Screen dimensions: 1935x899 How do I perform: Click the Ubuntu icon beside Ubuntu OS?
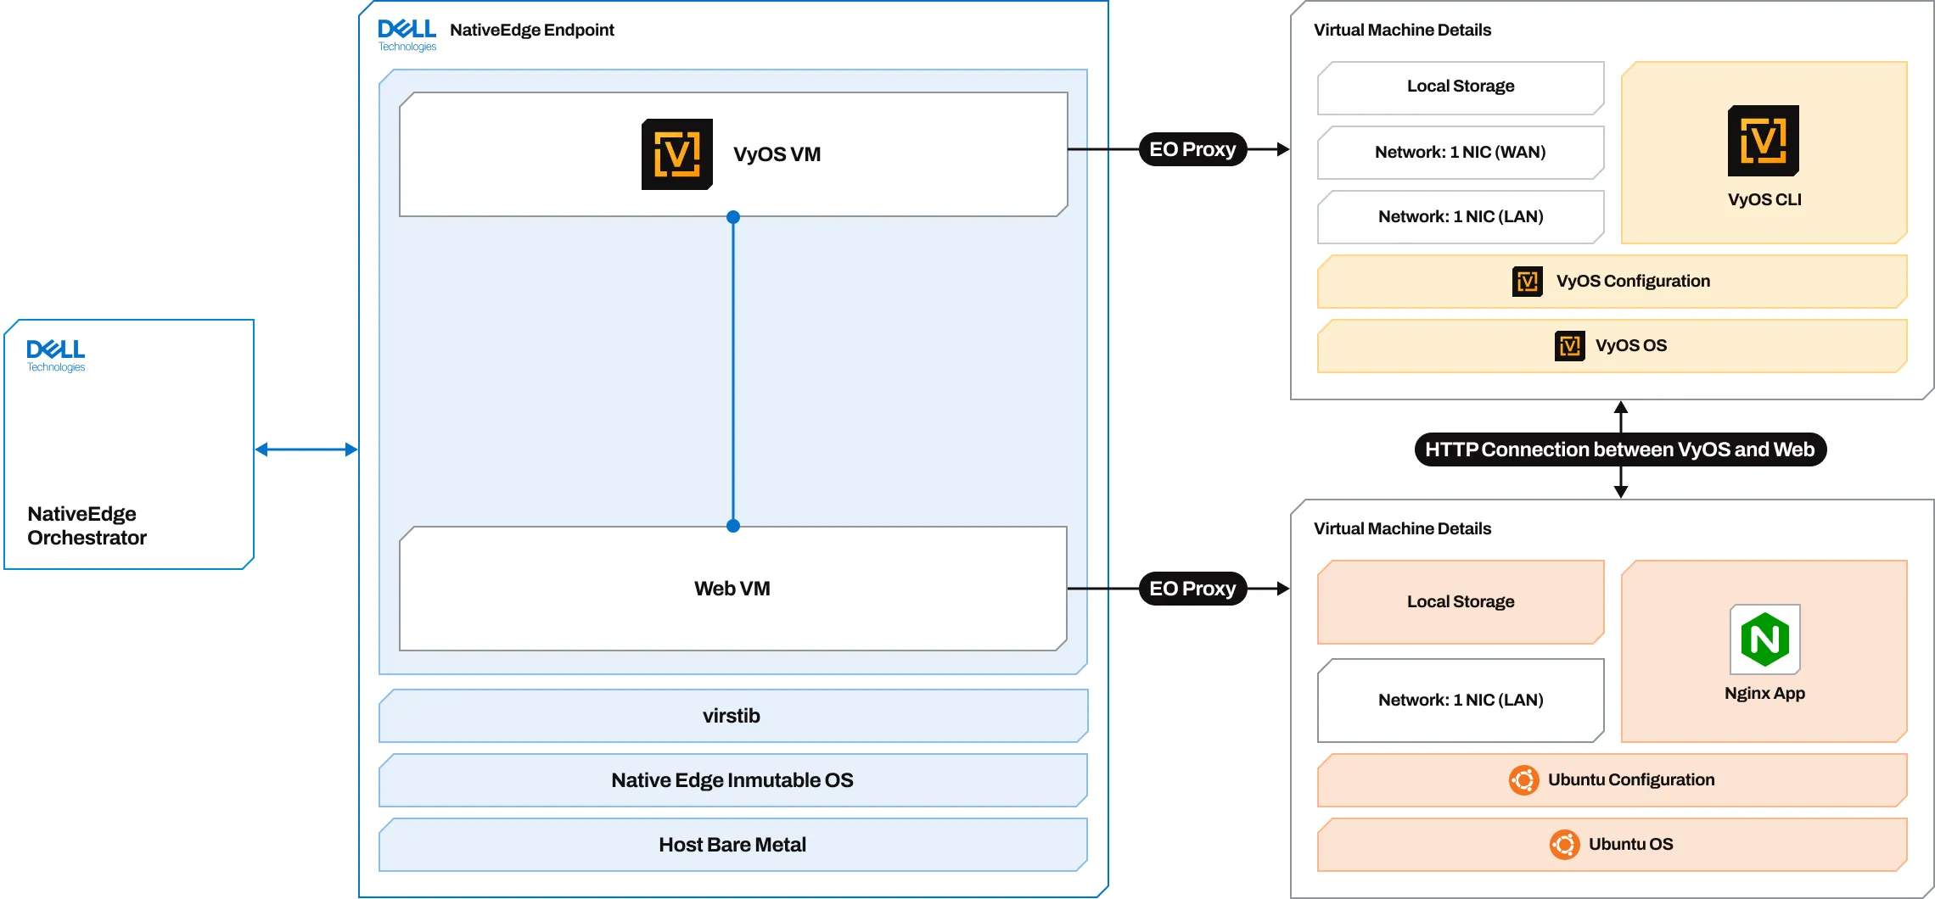(1565, 845)
